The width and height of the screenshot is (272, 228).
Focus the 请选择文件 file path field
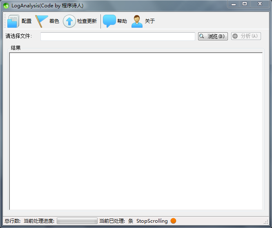coord(118,36)
